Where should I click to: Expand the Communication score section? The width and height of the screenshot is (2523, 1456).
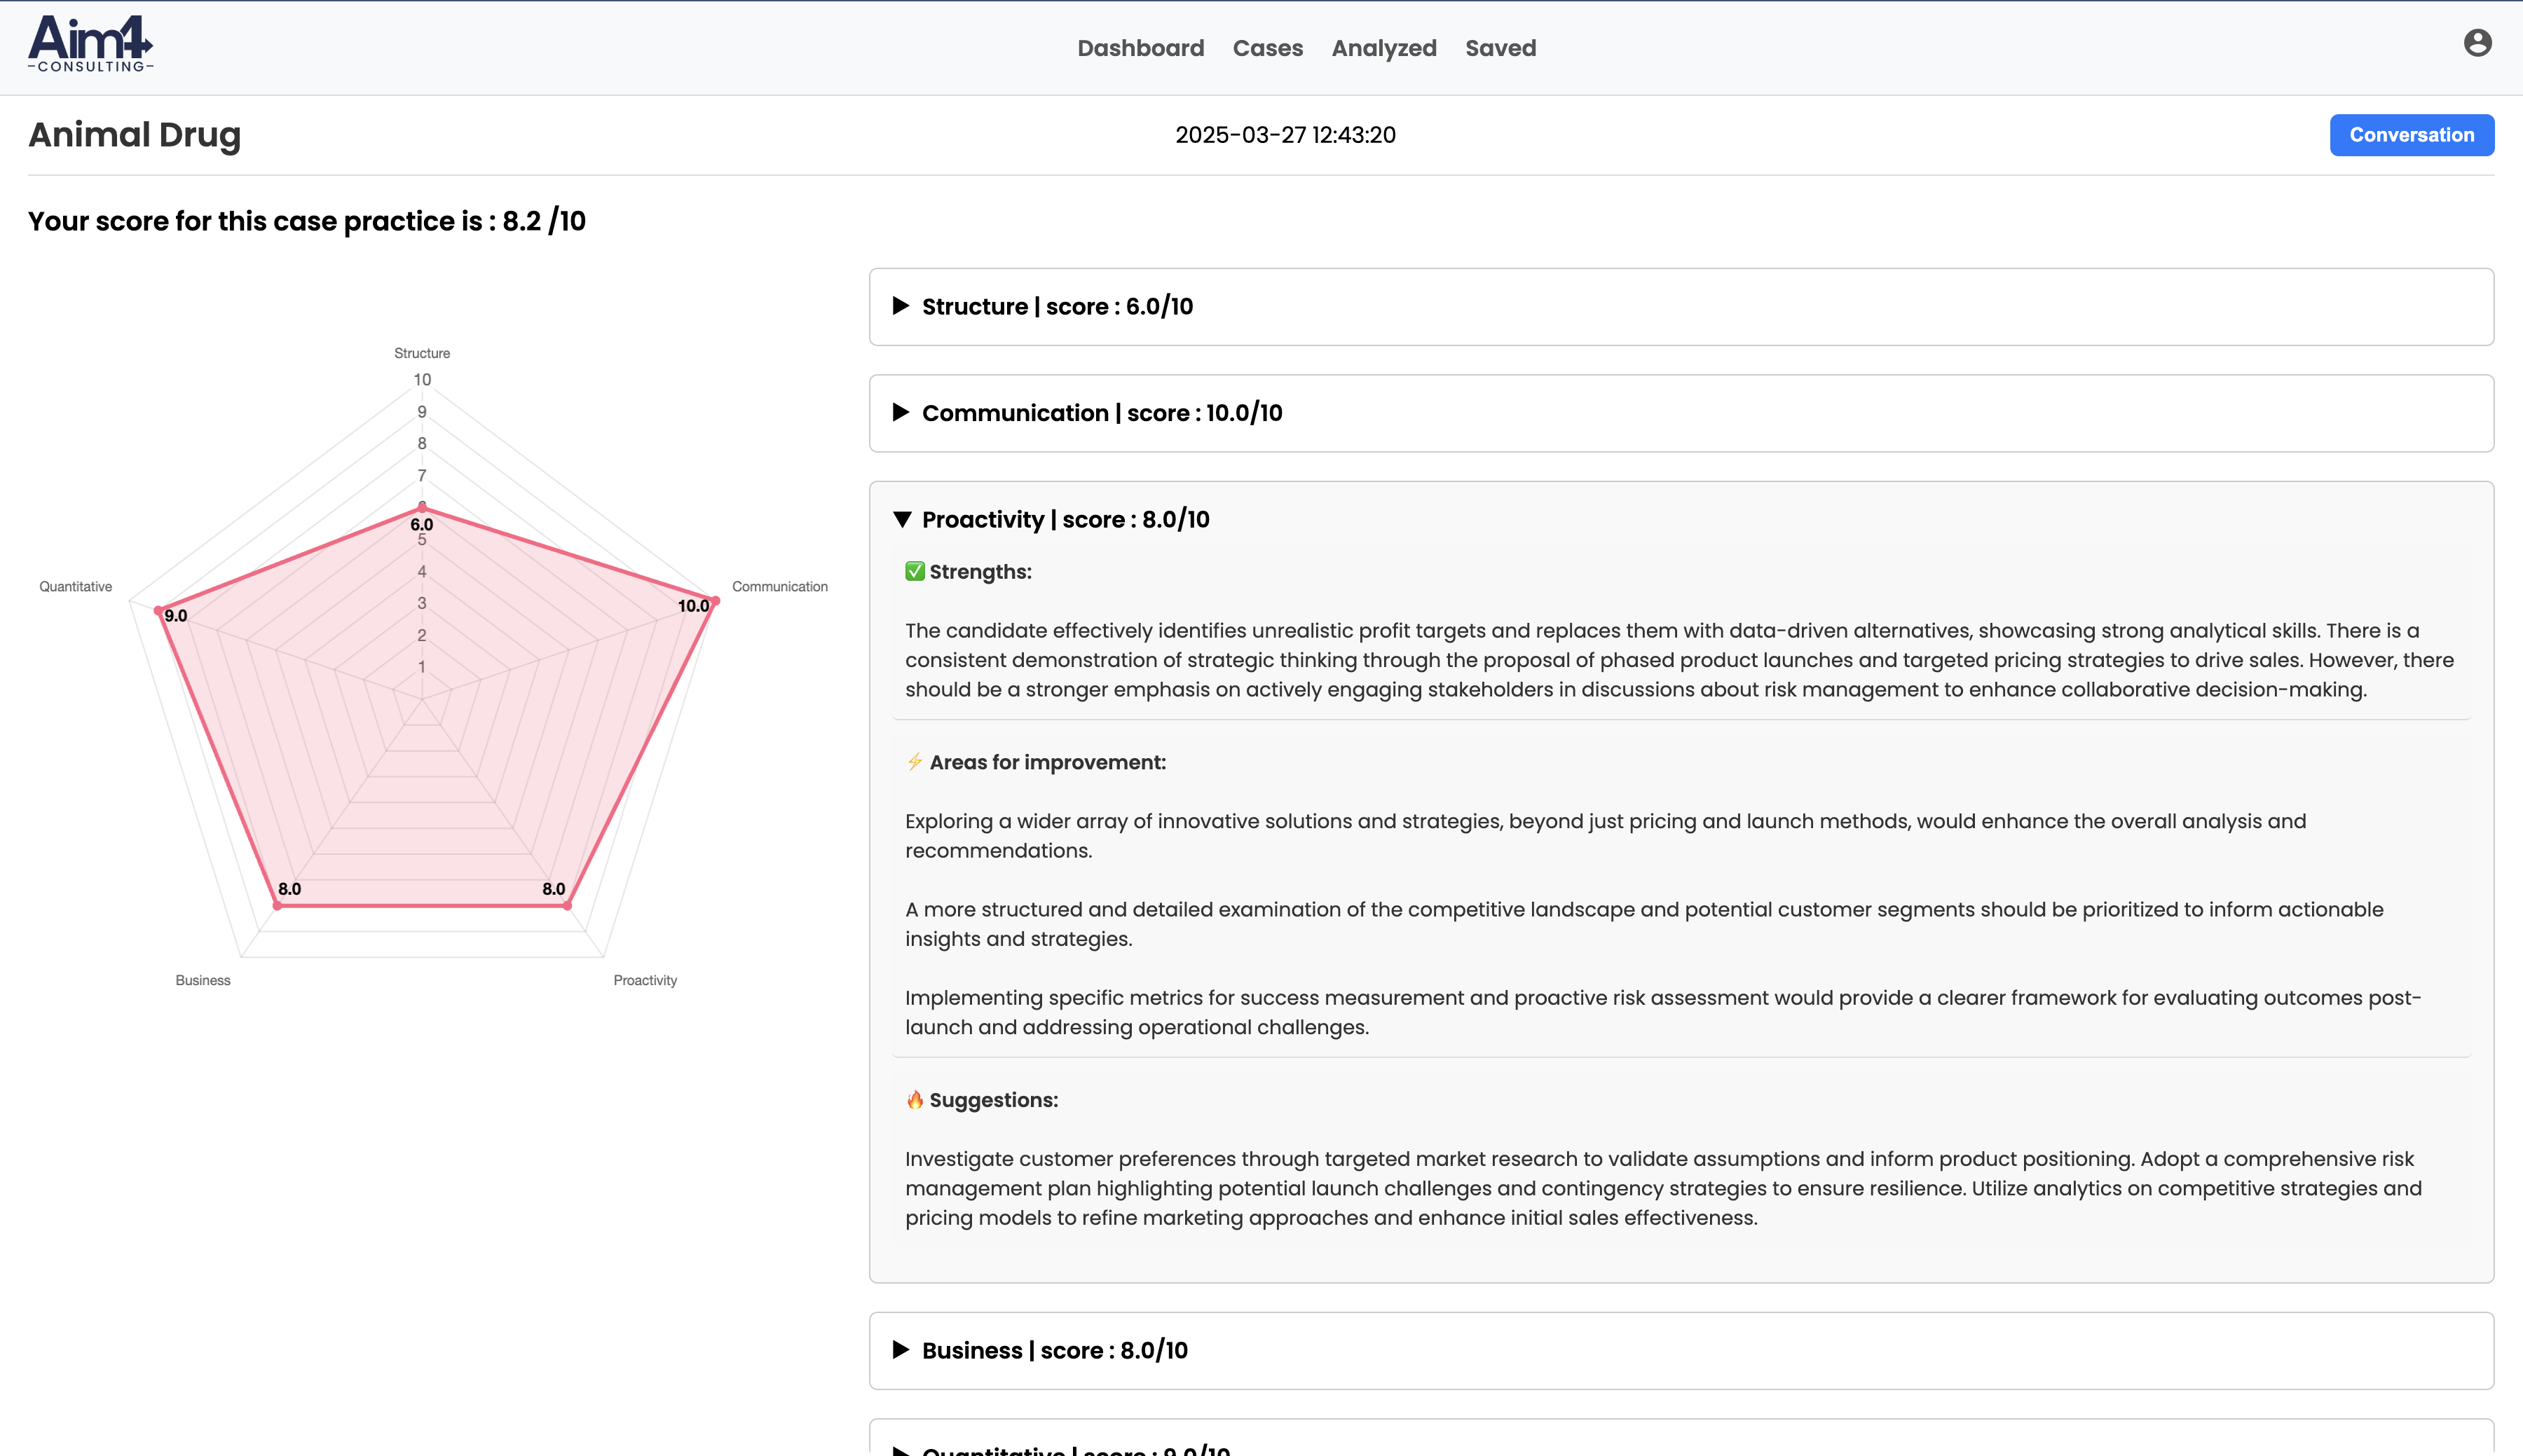1101,413
